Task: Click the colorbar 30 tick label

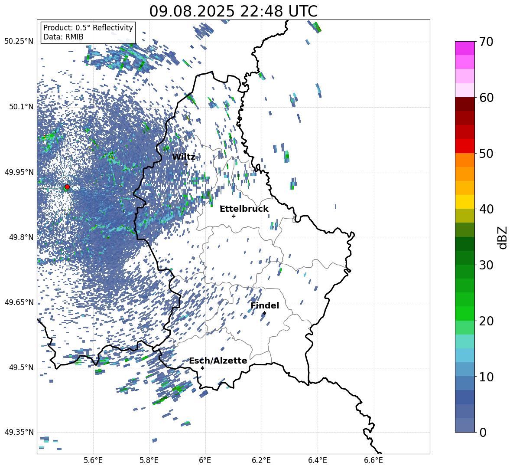Action: [486, 265]
